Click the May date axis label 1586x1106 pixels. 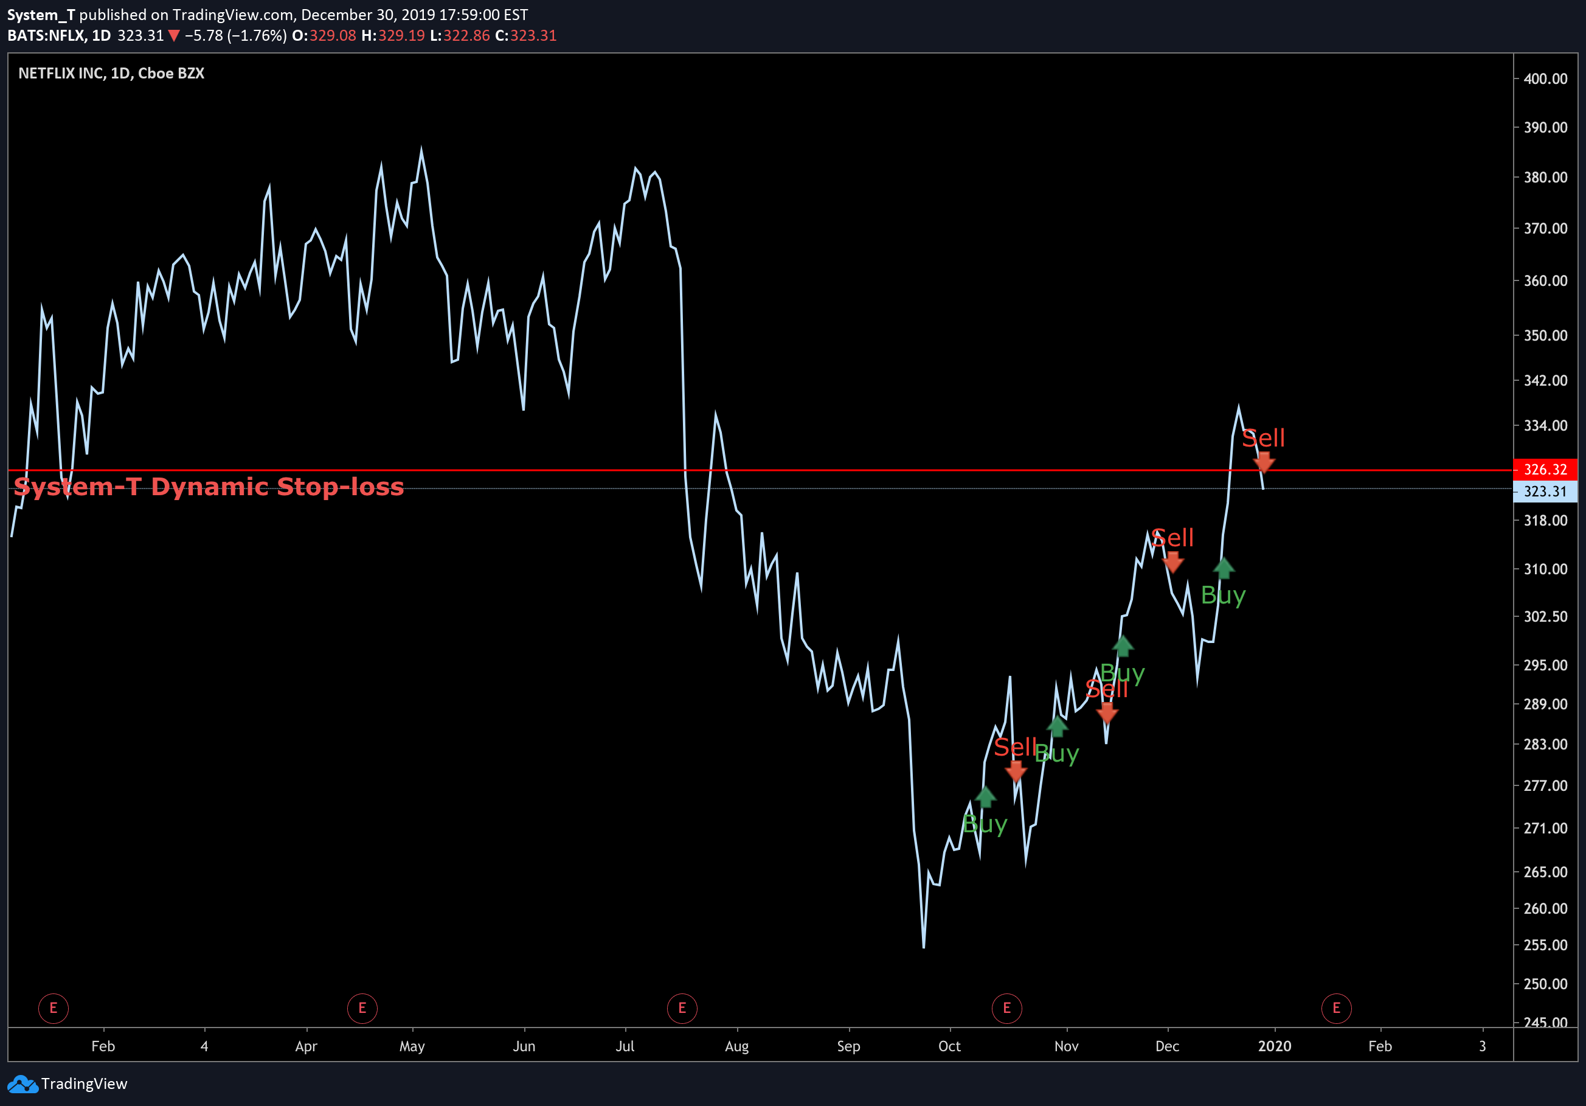pyautogui.click(x=412, y=1046)
